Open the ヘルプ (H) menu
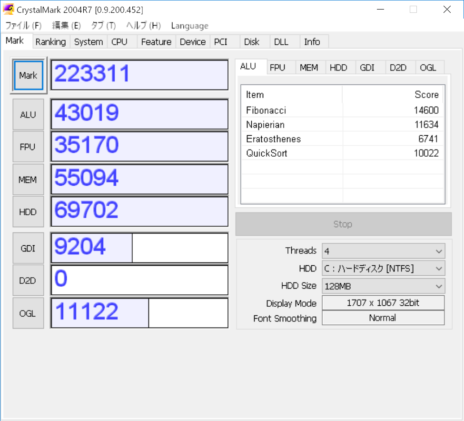The image size is (464, 421). [x=144, y=26]
